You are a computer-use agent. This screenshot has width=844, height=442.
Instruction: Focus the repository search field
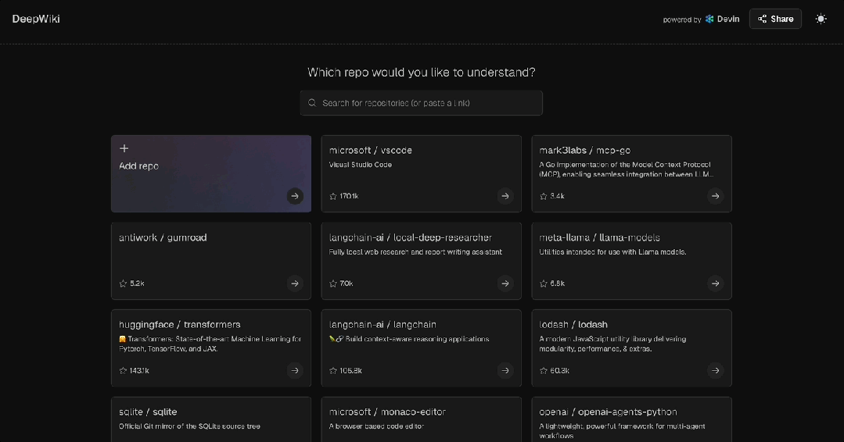tap(421, 102)
